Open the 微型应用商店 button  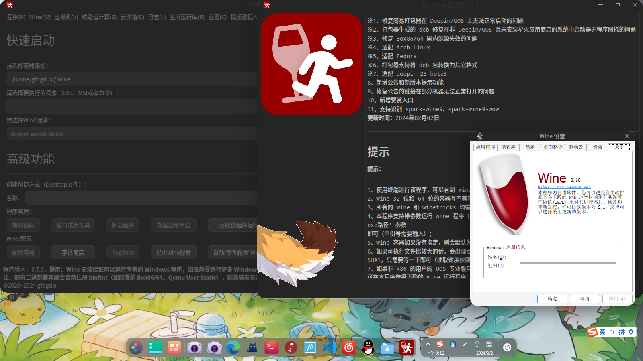point(174,225)
